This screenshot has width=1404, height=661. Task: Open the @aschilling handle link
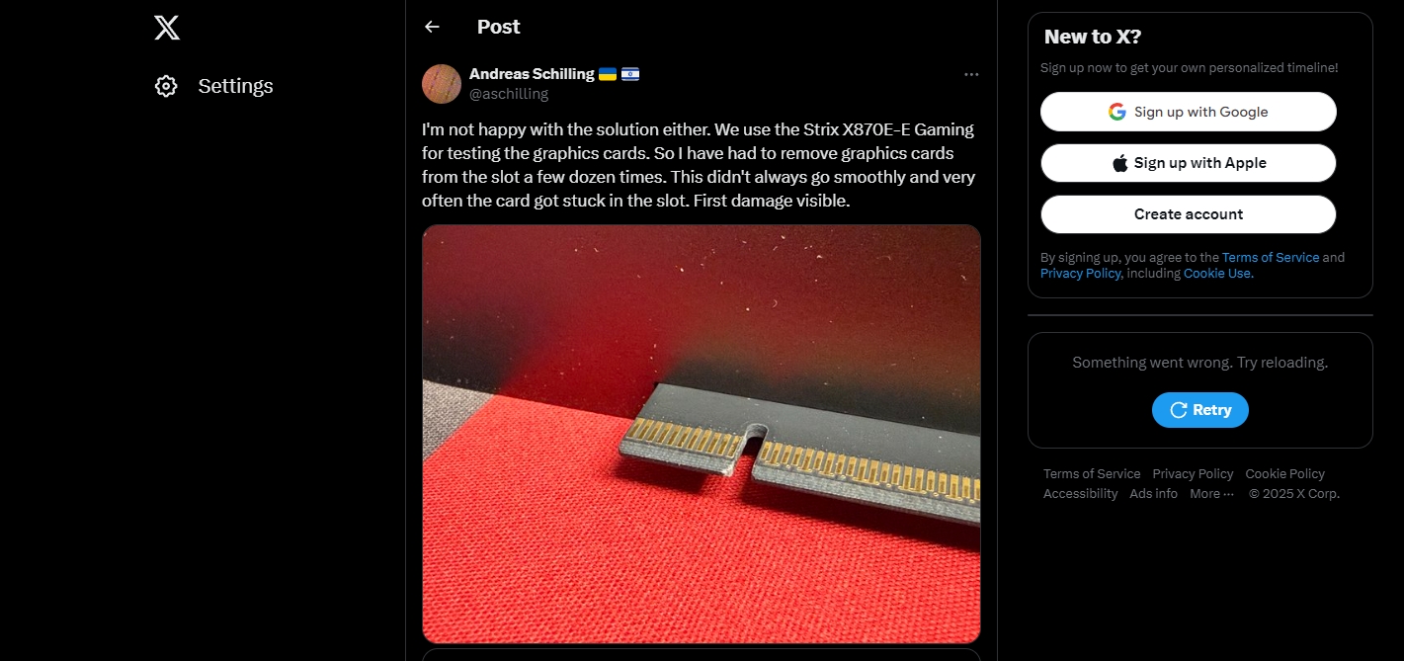click(x=509, y=94)
